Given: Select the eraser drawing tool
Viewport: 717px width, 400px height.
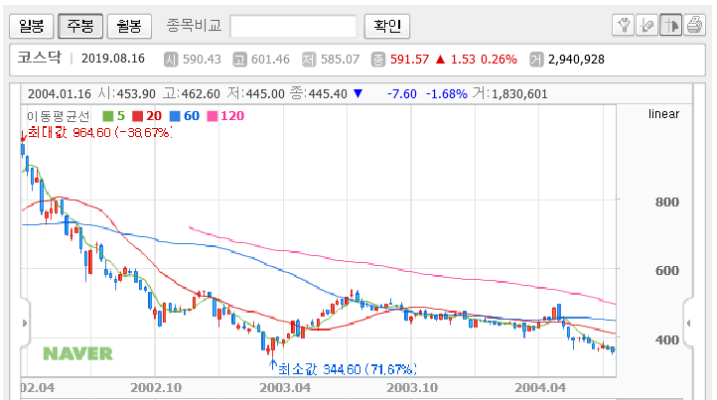Looking at the screenshot, I should click(x=647, y=25).
